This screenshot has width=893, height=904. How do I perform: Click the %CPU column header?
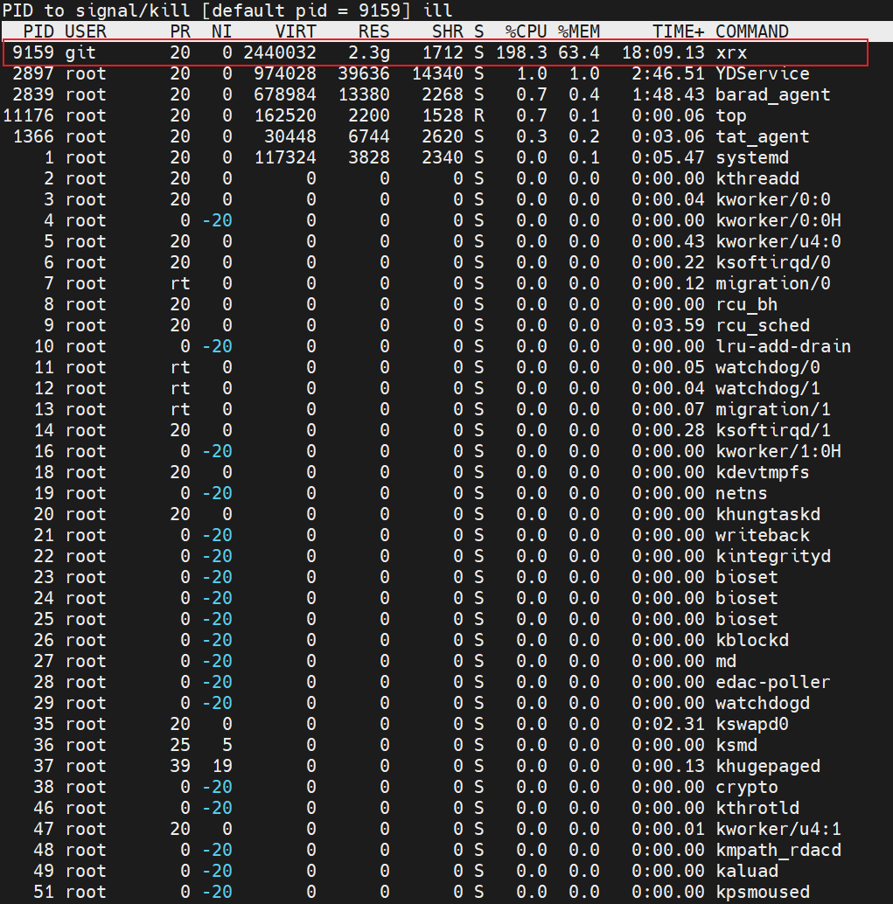(x=527, y=31)
